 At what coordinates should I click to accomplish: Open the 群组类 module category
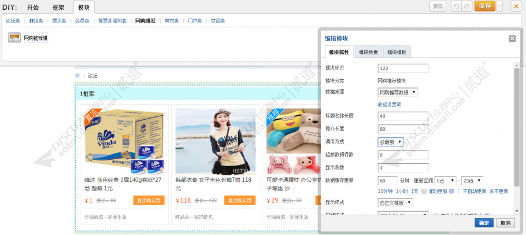(36, 21)
